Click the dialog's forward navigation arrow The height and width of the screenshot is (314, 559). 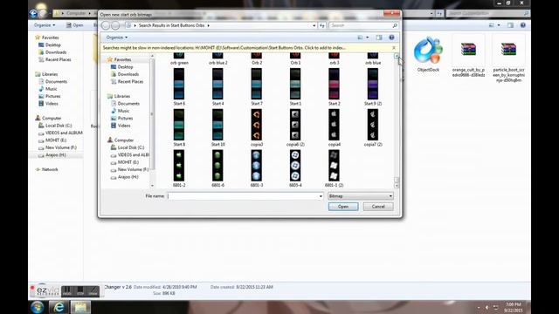click(115, 25)
